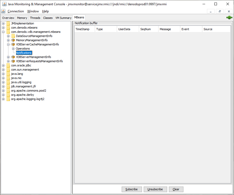The height and width of the screenshot is (195, 234).
Task: Switch to the VM Summary tab
Action: click(63, 18)
